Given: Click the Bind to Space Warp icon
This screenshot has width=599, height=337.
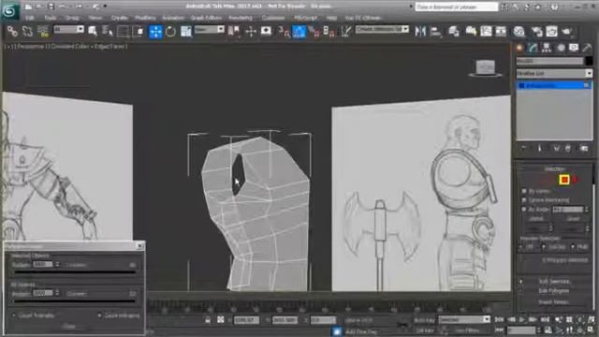Looking at the screenshot, I should pos(42,31).
